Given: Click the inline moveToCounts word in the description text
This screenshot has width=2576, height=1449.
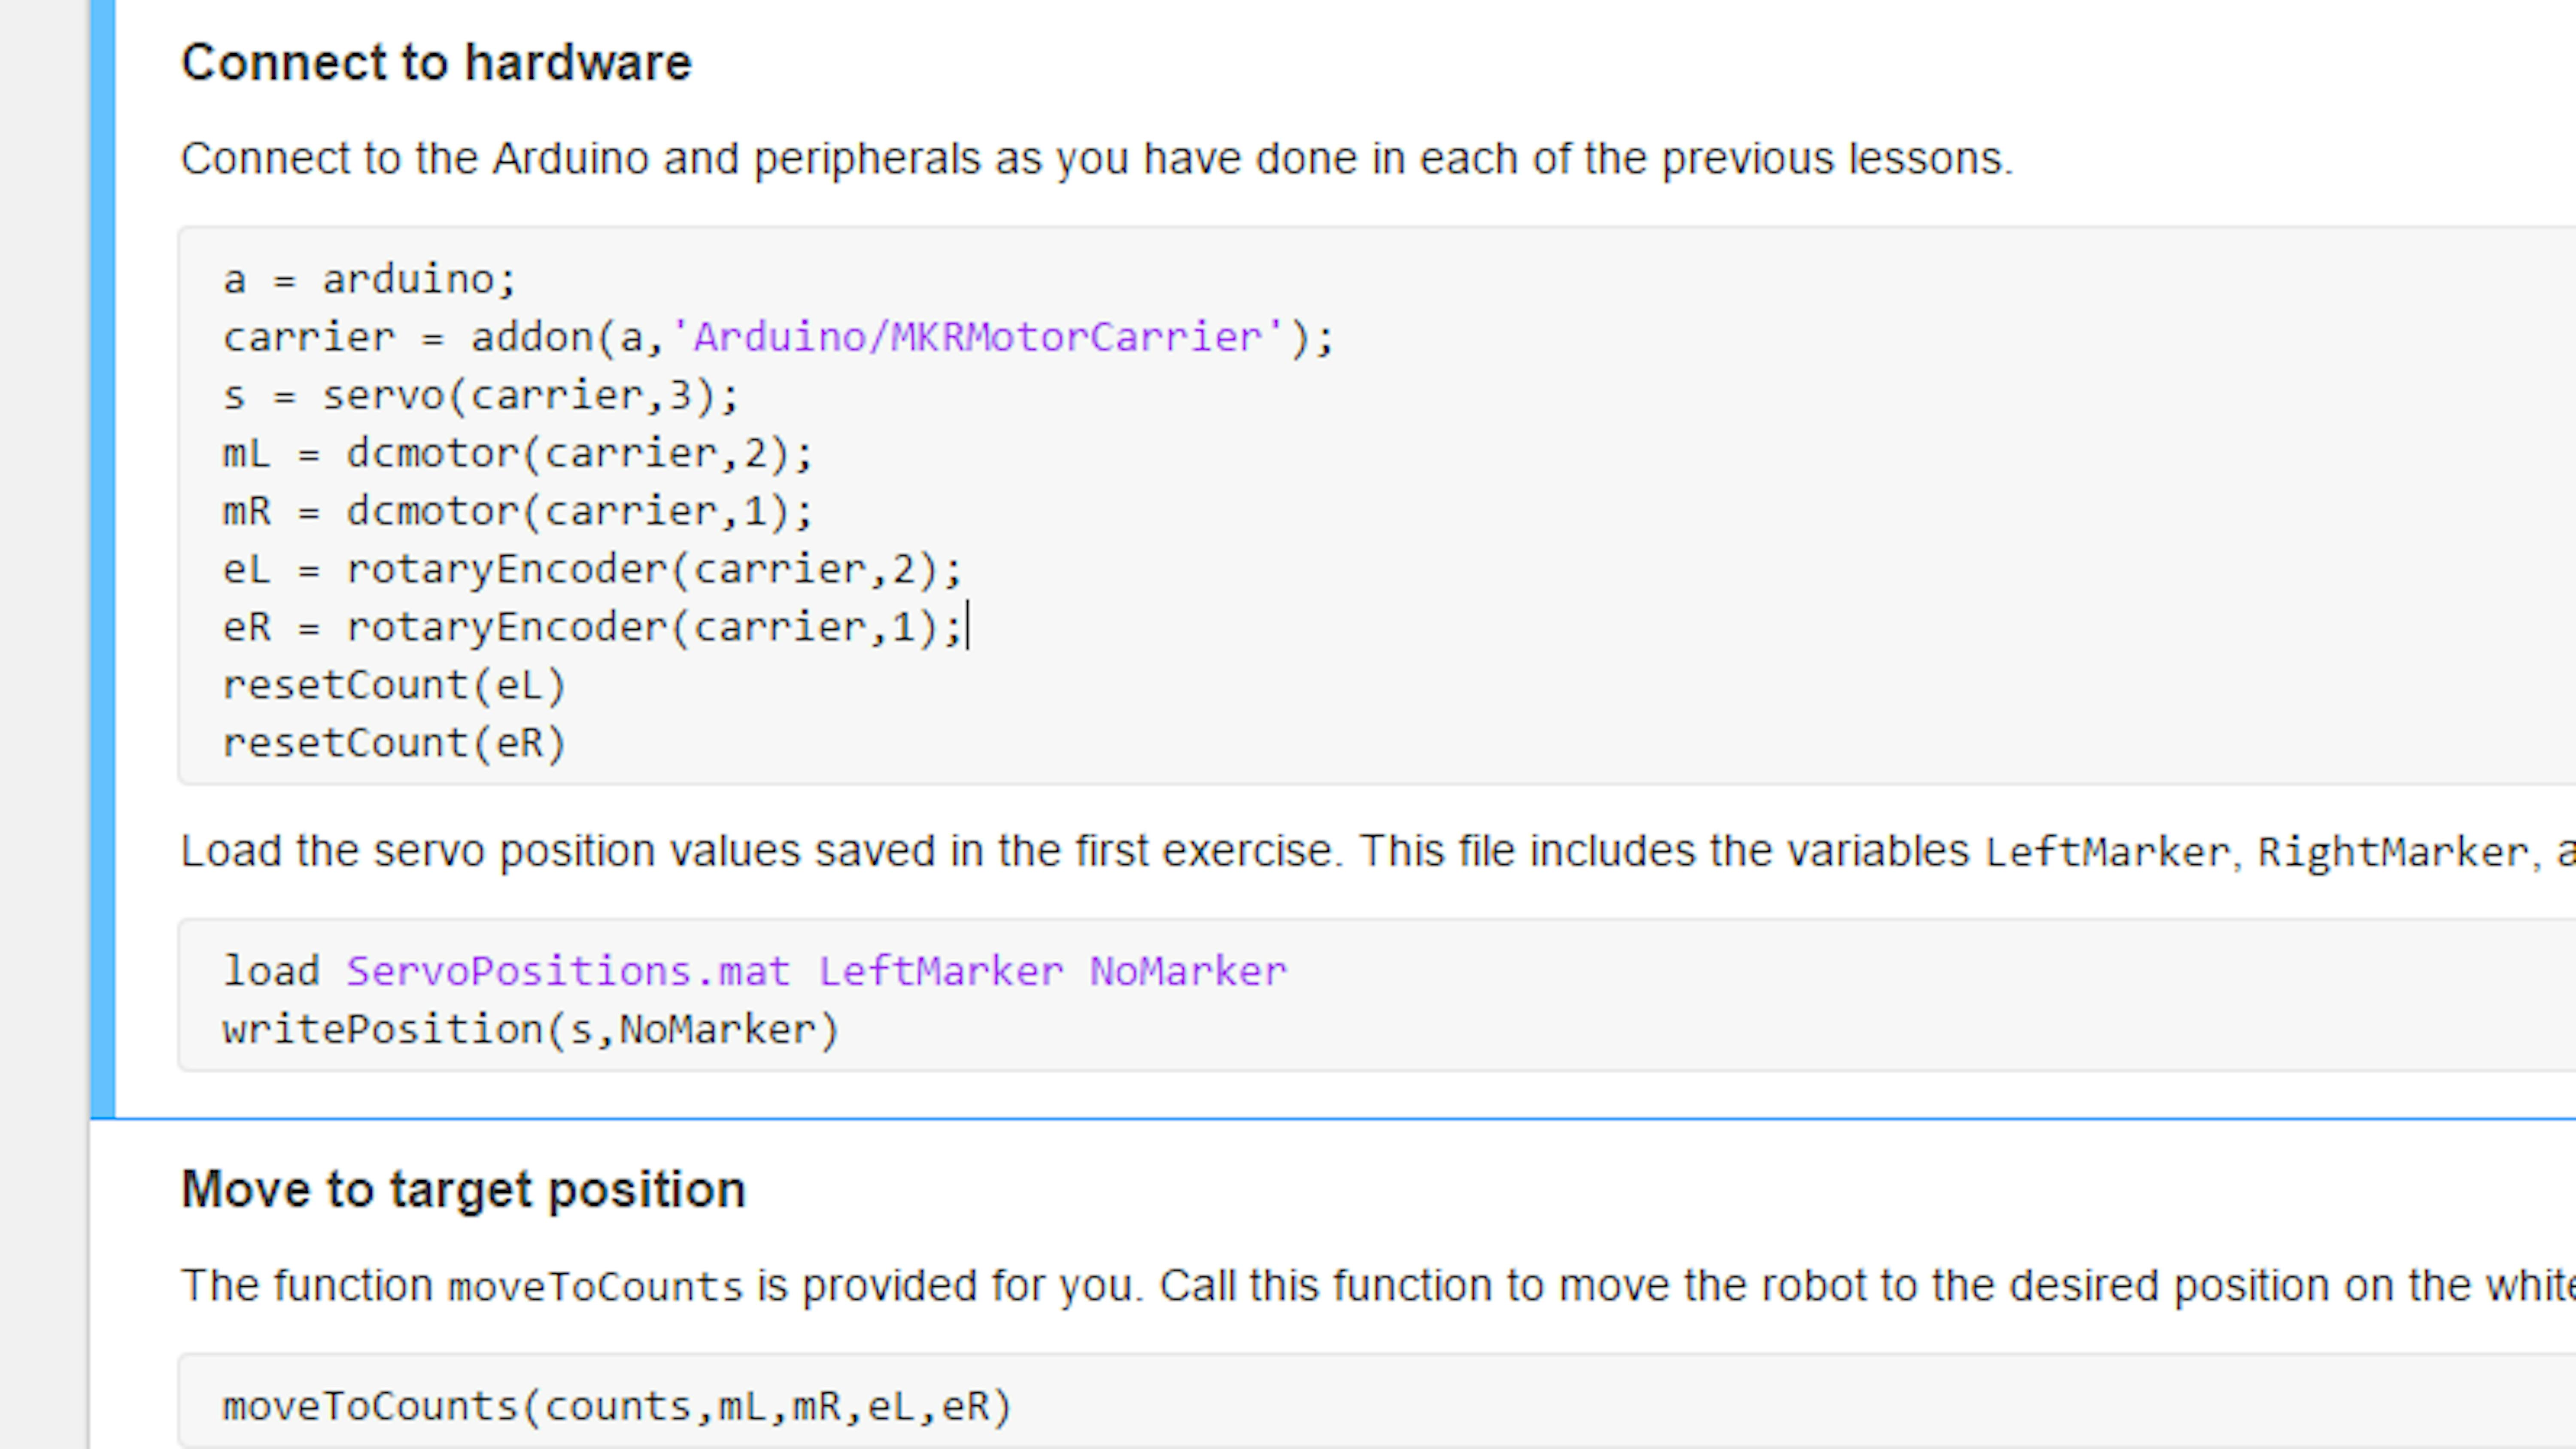Looking at the screenshot, I should pyautogui.click(x=595, y=1286).
